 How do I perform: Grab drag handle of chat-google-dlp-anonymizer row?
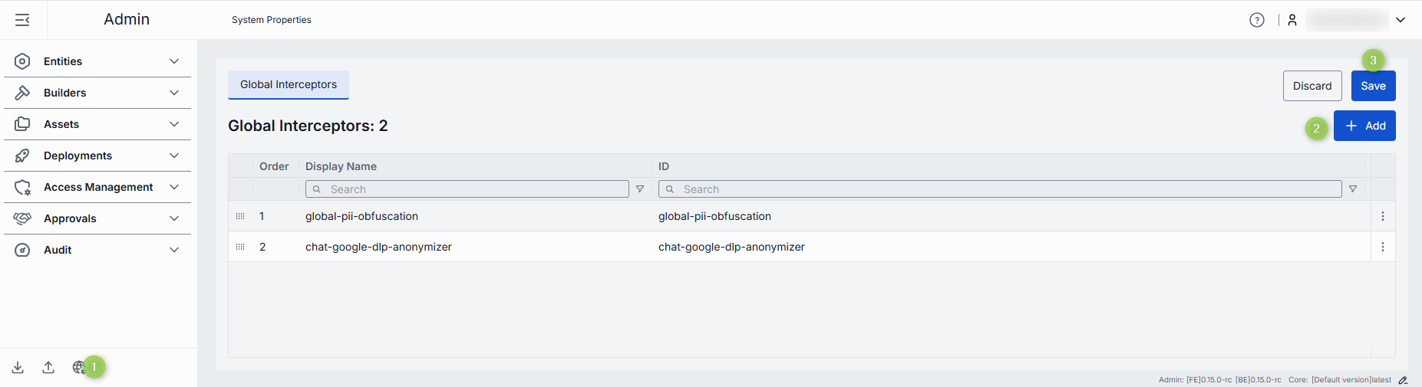(240, 247)
